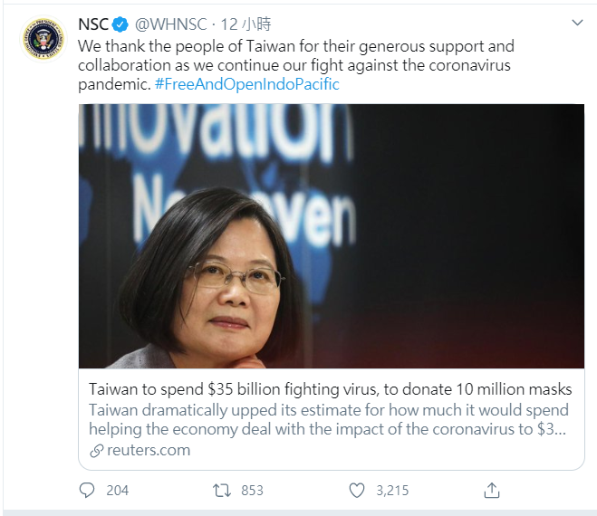The width and height of the screenshot is (597, 516).
Task: Click the tweet text thanking Taiwan
Action: tap(296, 65)
